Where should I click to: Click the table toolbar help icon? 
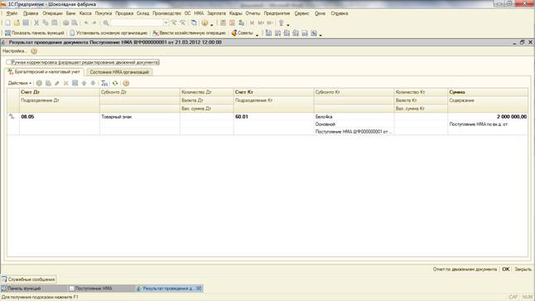pos(126,84)
